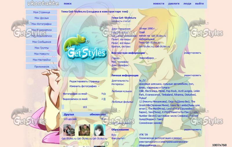Viewport: 232px width, 147px height.
Task: Click 'поиск' in the top header
Action: pos(68,4)
